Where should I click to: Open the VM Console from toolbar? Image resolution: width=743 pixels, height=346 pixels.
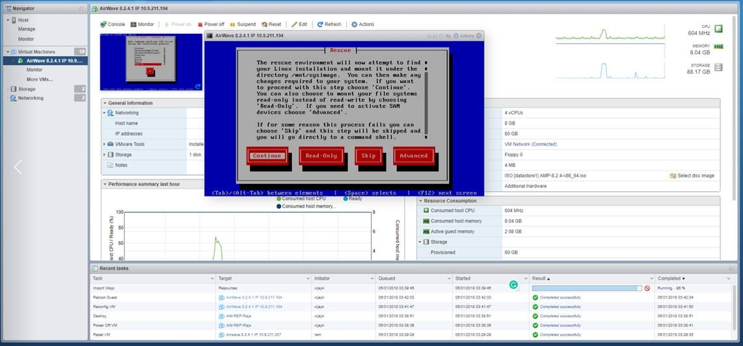113,24
